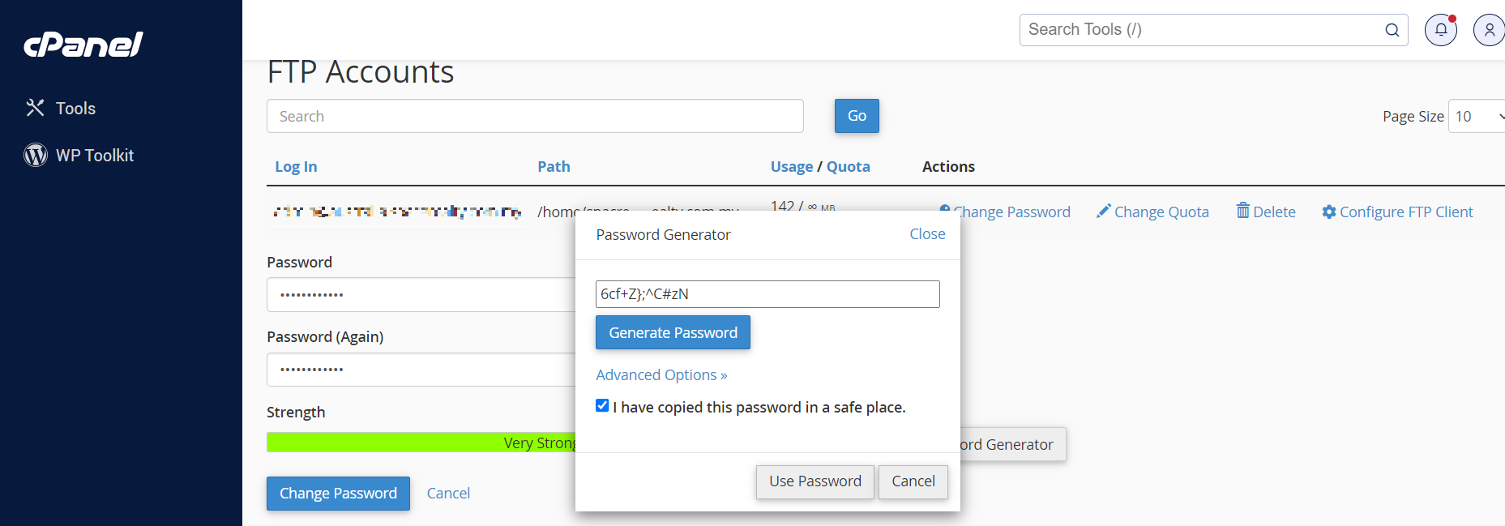Open the notifications bell
The image size is (1505, 526).
click(x=1441, y=30)
